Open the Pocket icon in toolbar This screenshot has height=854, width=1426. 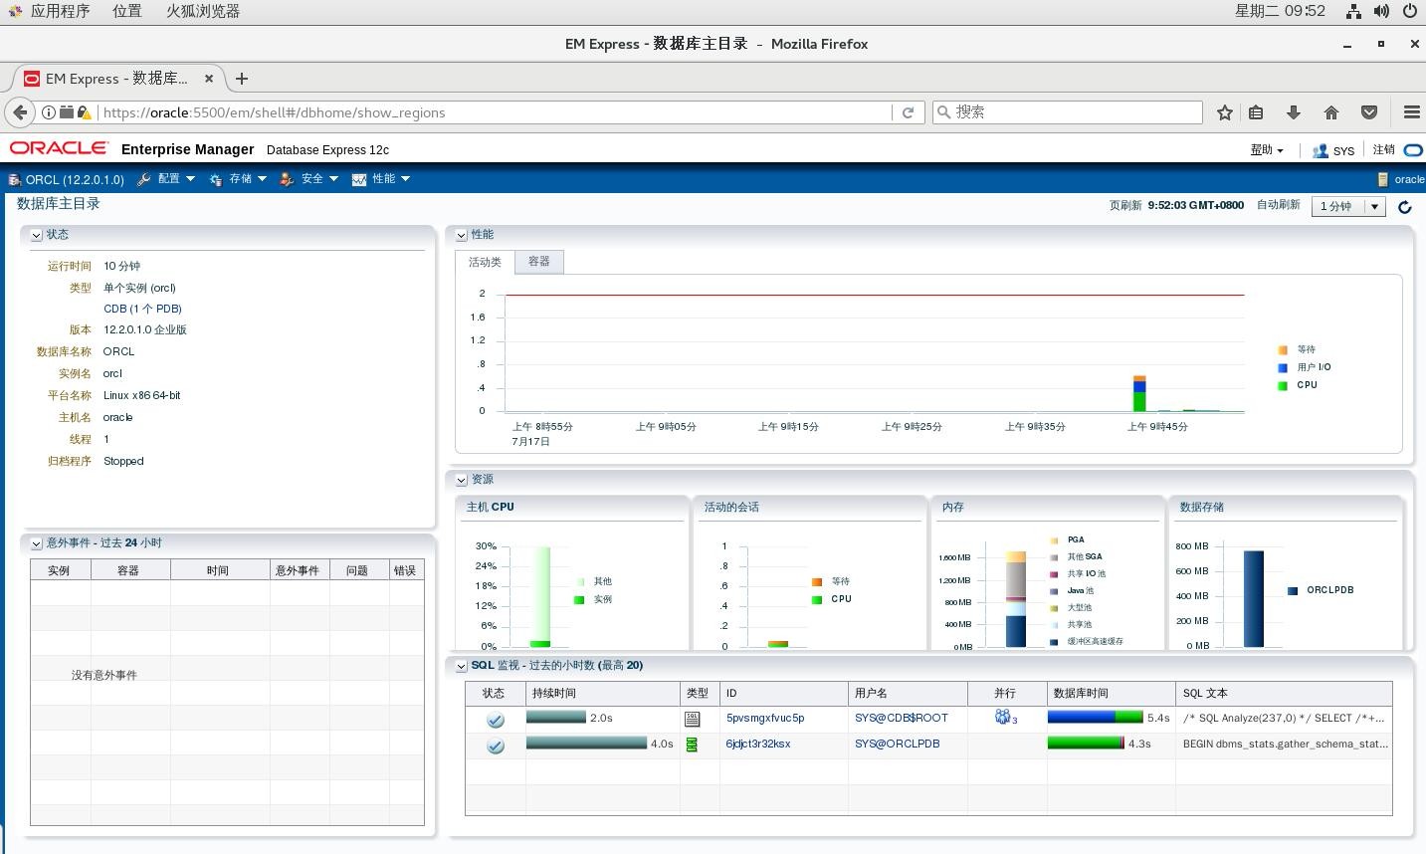pos(1369,112)
